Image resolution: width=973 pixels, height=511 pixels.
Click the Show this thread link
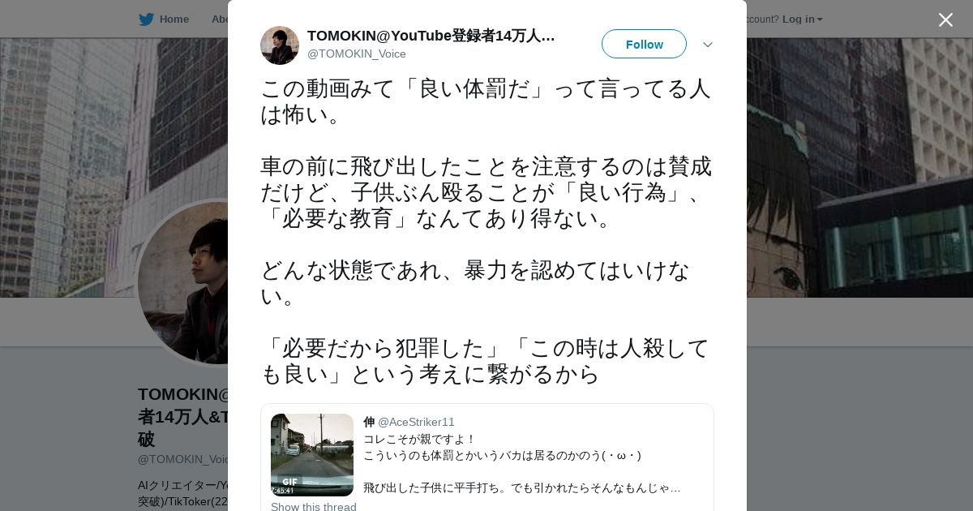pyautogui.click(x=313, y=505)
